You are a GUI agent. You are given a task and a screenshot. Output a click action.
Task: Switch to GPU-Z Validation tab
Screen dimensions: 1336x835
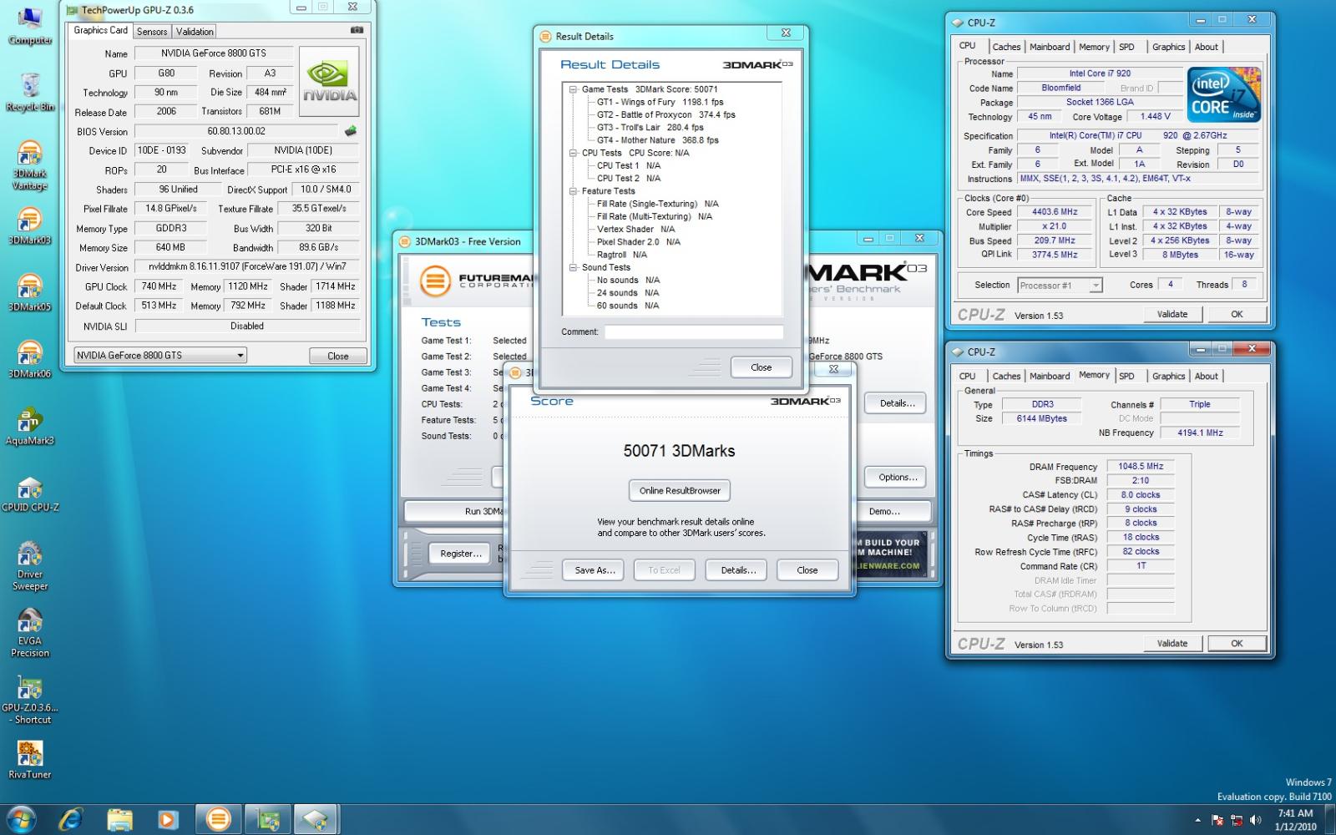point(195,31)
